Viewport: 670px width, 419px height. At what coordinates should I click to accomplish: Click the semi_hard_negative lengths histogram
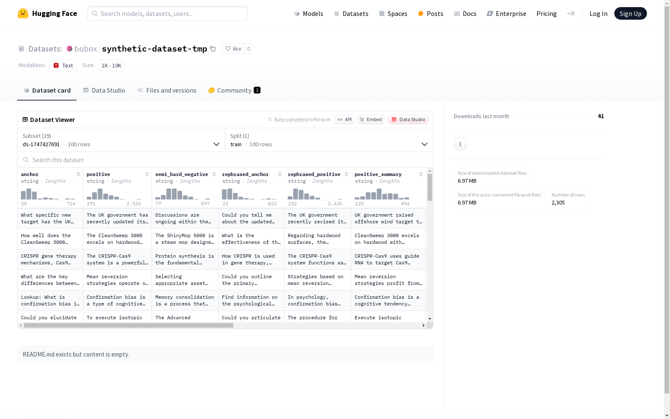point(183,194)
